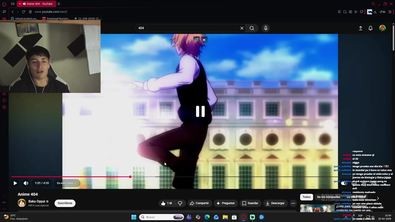Reload the page with the refresh icon
The width and height of the screenshot is (395, 222).
pos(23,12)
